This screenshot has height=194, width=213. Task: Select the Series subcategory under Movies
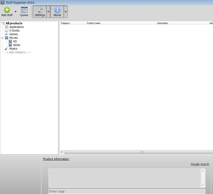pyautogui.click(x=16, y=45)
